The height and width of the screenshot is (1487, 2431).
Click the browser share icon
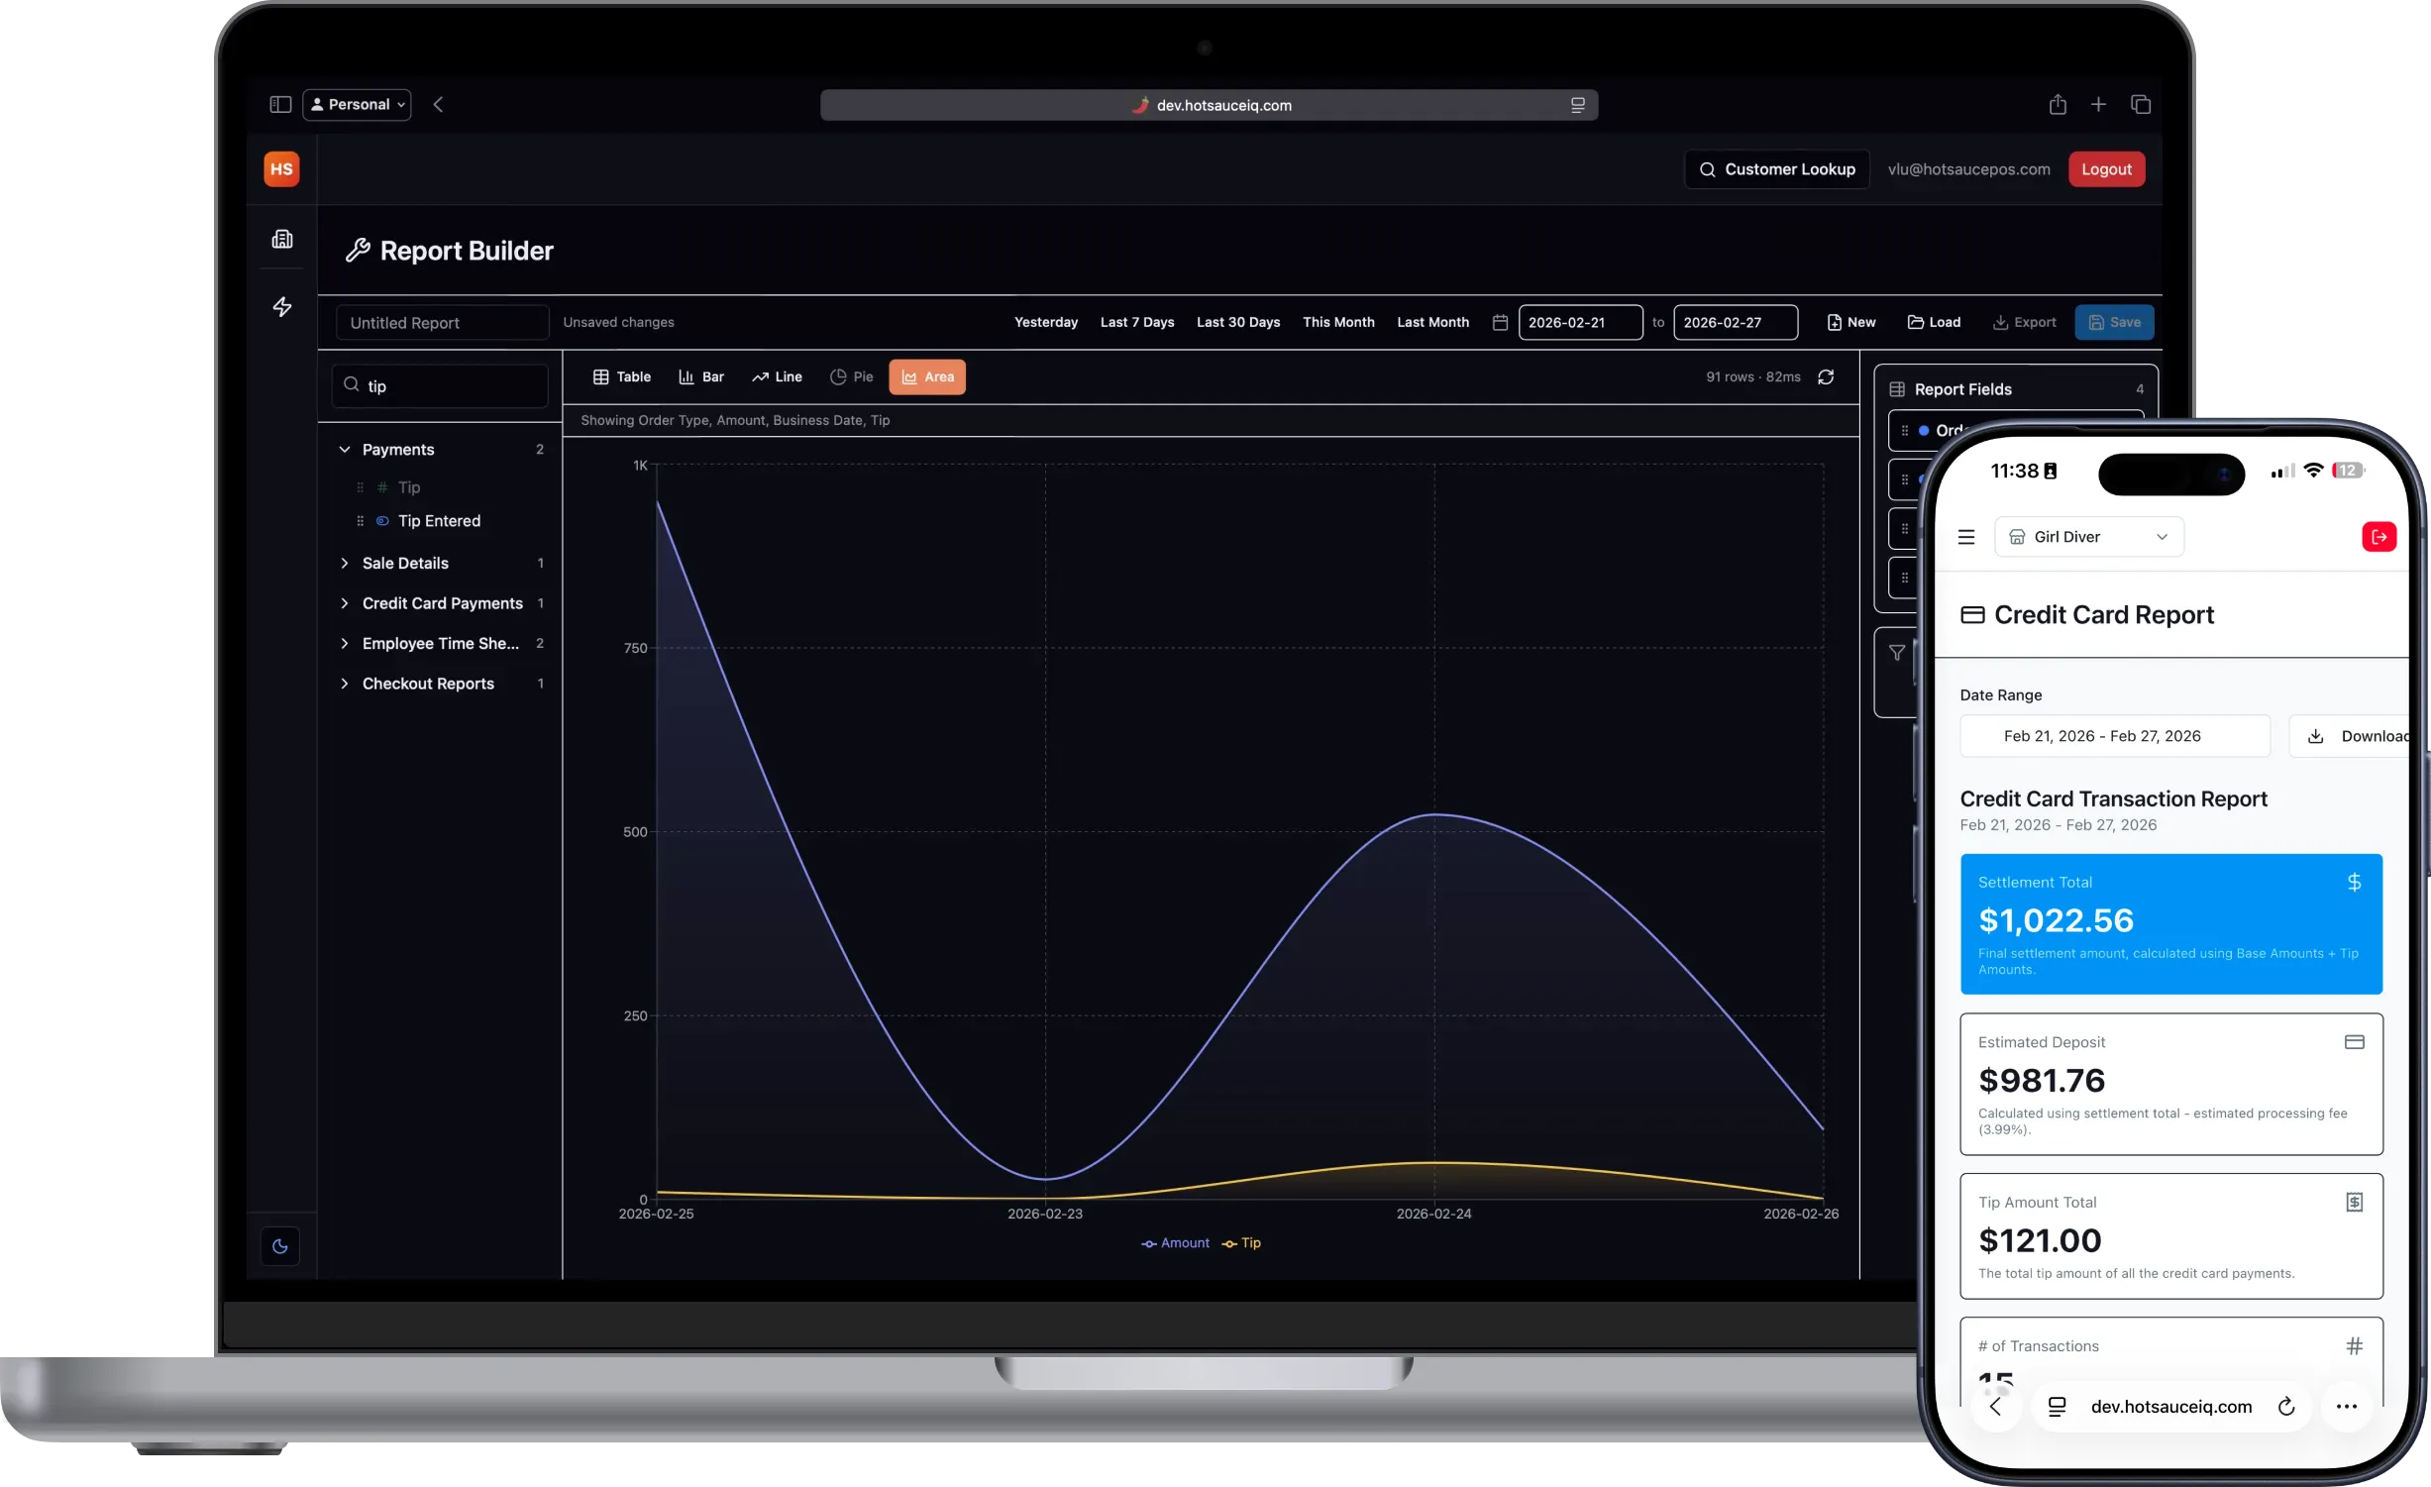click(x=2058, y=105)
